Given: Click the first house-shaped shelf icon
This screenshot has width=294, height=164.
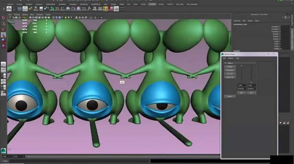Looking at the screenshot, I should click(9, 9).
